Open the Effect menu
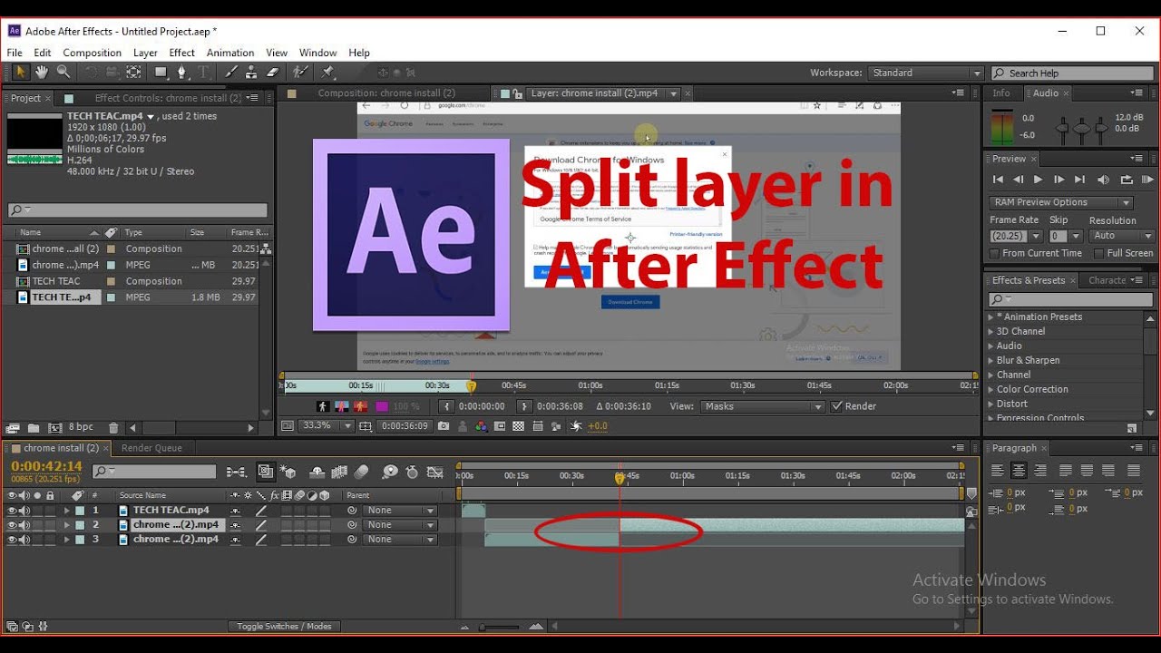 click(181, 53)
